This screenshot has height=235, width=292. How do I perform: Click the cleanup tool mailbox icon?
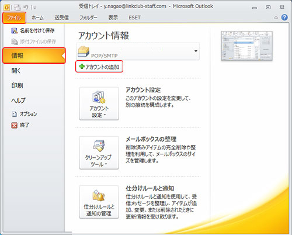click(x=99, y=146)
